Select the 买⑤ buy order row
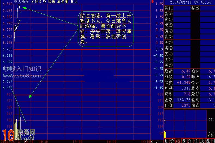This screenshot has width=215, height=143. [x=189, y=65]
